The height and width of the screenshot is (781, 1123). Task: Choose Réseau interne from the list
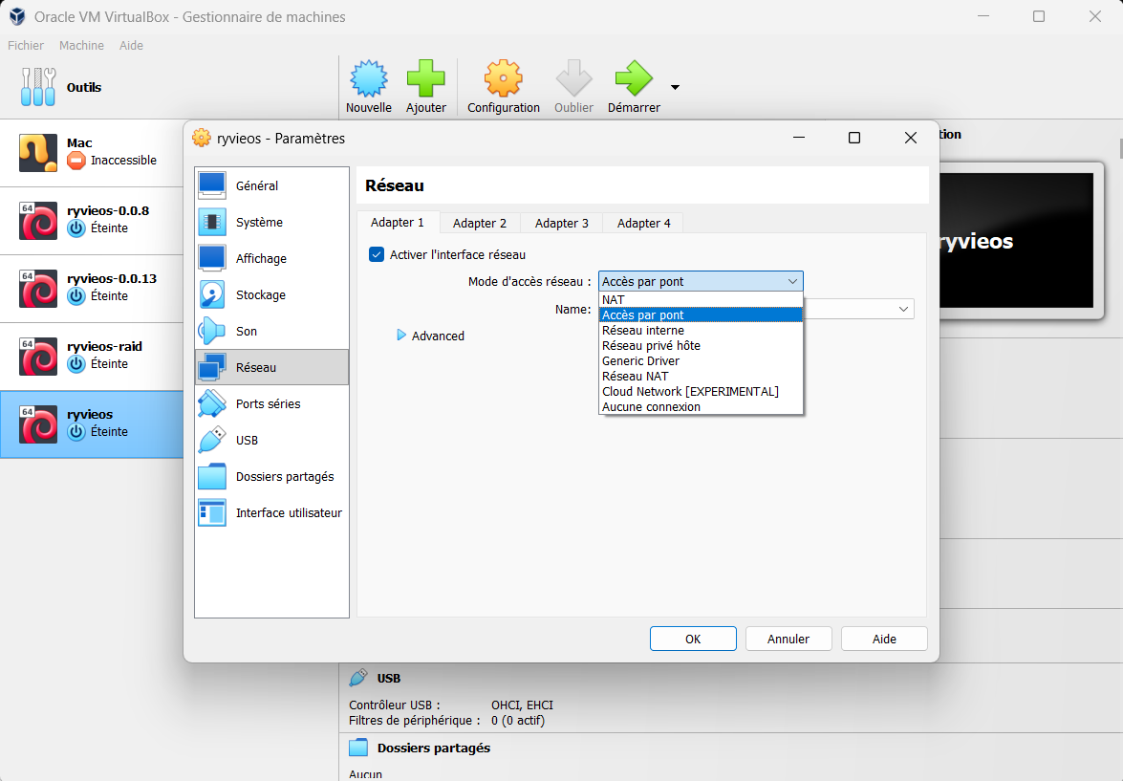(x=701, y=331)
